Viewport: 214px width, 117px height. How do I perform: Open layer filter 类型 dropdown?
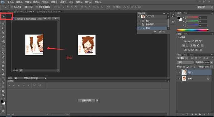coord(183,58)
